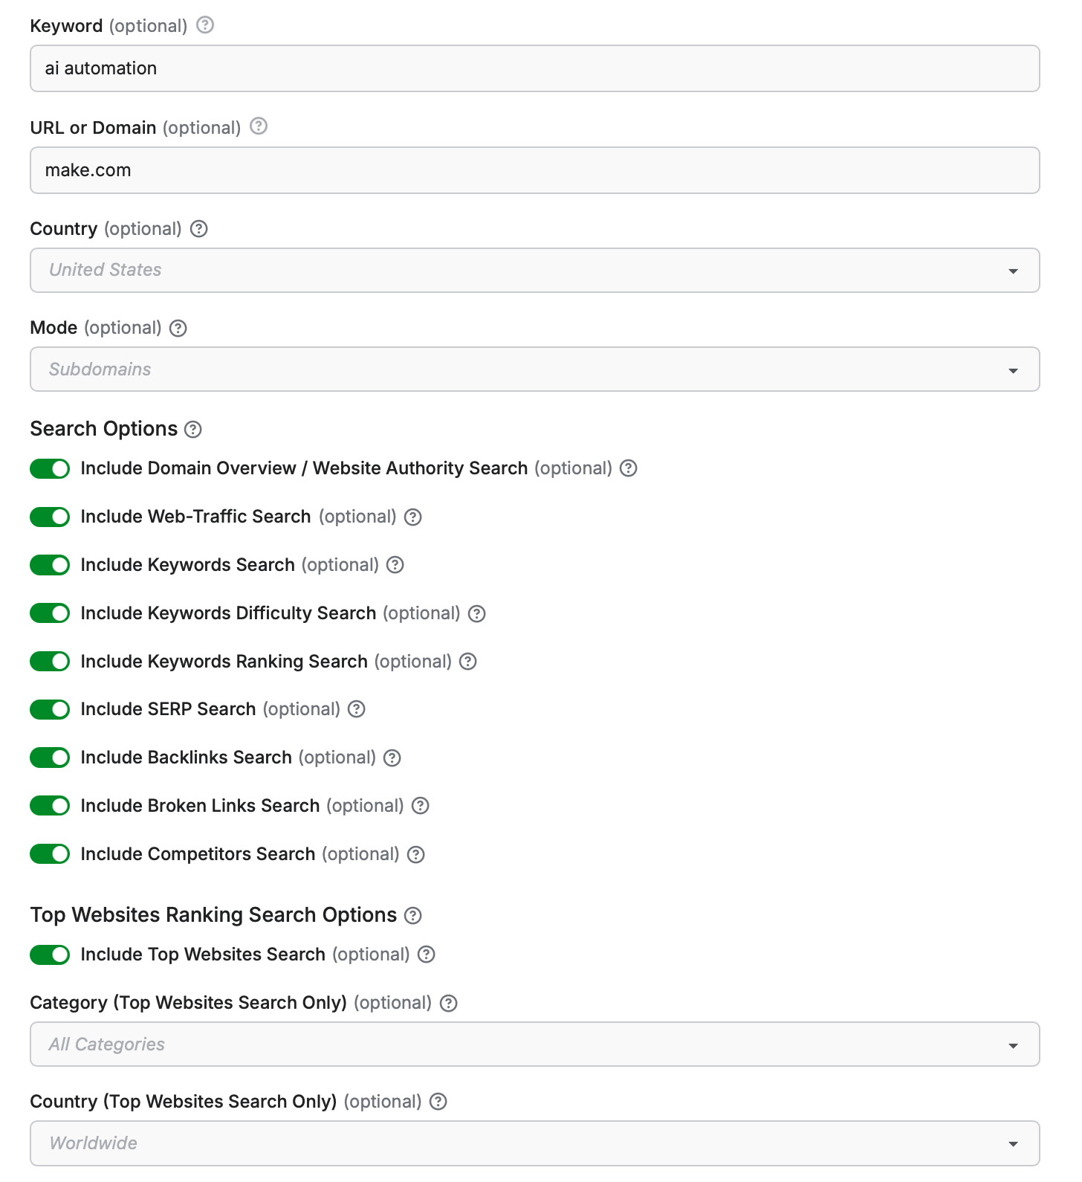Expand the Mode dropdown showing Subdomains

pyautogui.click(x=535, y=369)
